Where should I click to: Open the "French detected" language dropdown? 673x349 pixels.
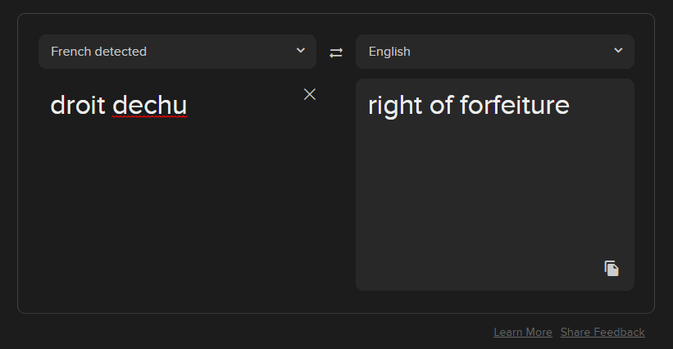(x=177, y=52)
